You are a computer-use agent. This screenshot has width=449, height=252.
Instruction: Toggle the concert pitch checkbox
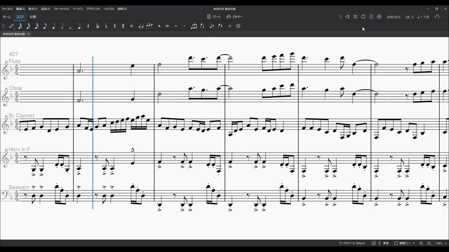click(374, 243)
